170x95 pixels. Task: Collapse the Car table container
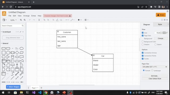click(94, 55)
